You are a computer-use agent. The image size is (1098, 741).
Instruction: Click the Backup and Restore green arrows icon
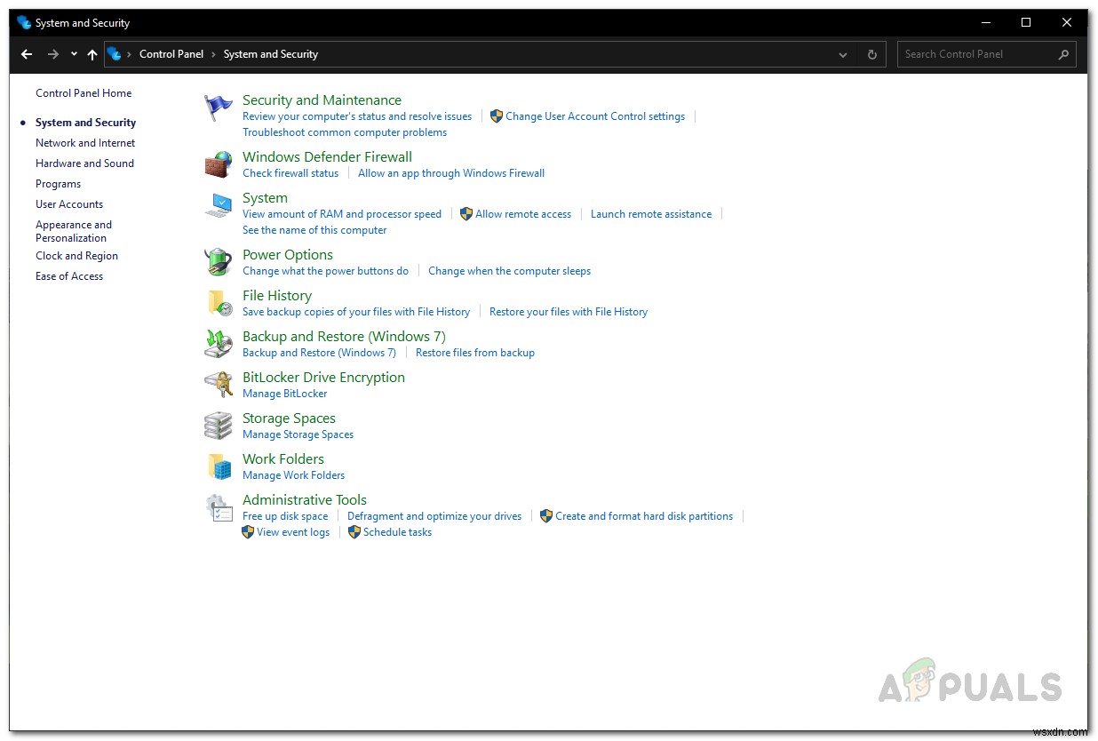pyautogui.click(x=219, y=344)
